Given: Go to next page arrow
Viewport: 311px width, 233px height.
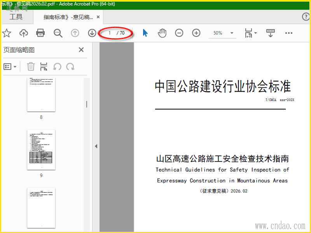Looking at the screenshot, I should (x=92, y=33).
